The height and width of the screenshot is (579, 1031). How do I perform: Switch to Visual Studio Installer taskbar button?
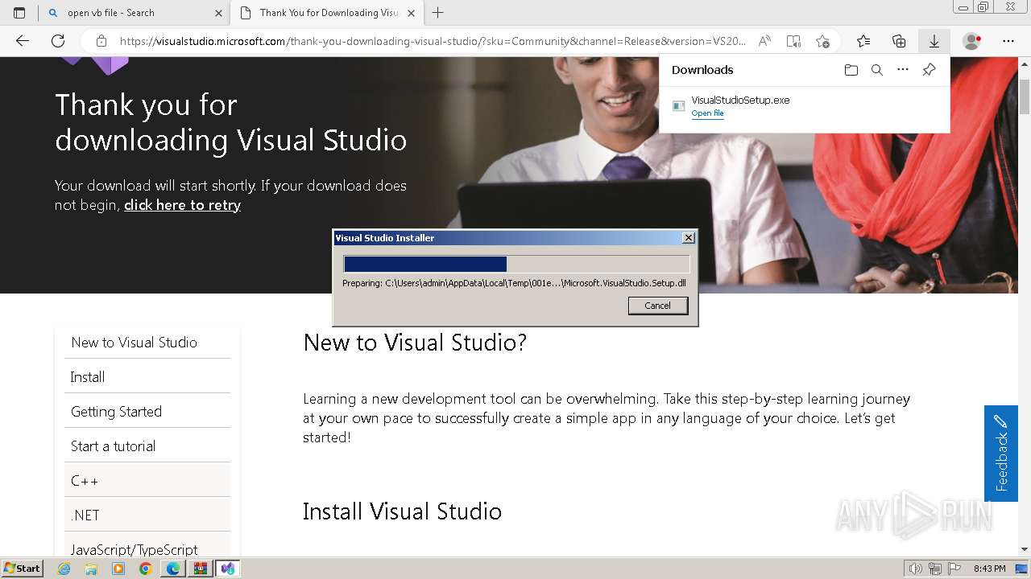[x=228, y=569]
